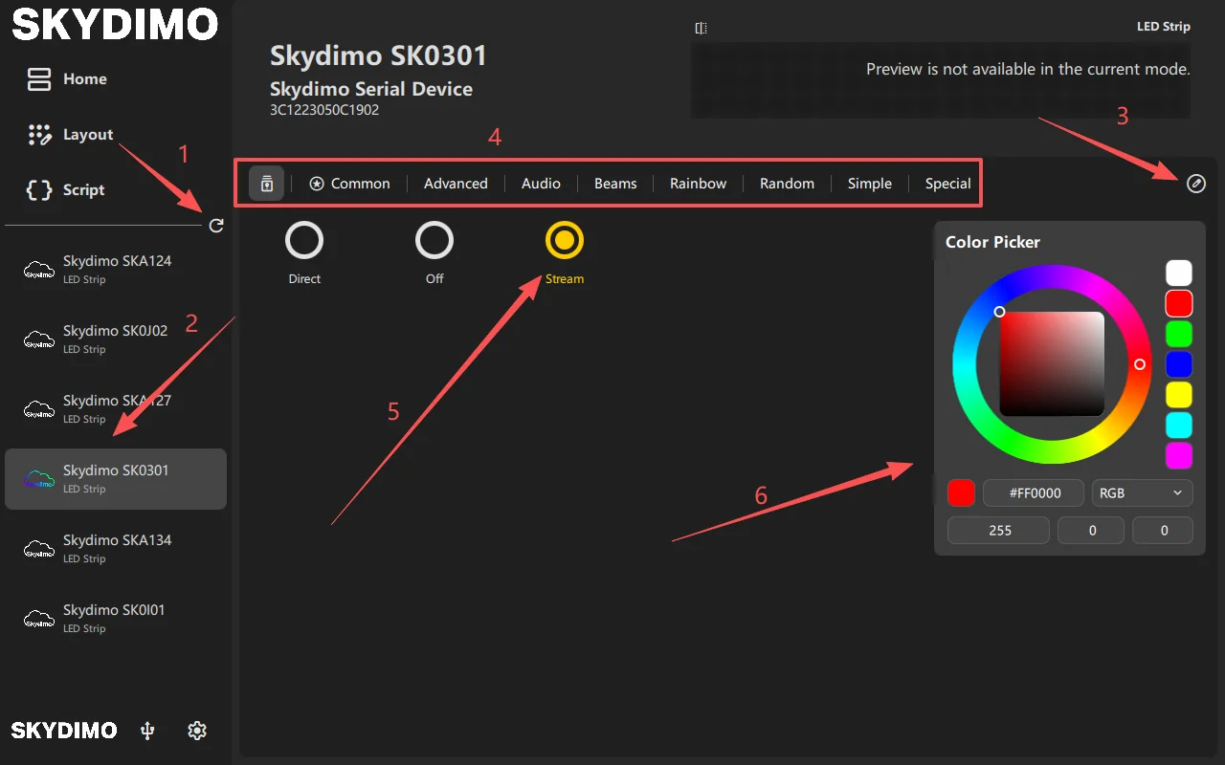Open the RGB color mode dropdown
This screenshot has height=765, width=1225.
[1142, 492]
